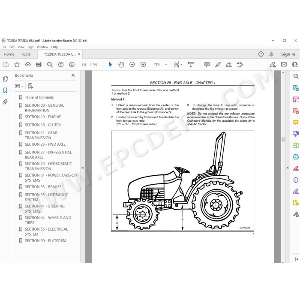Image resolution: width=300 pixels, height=300 pixels.
Task: Expand the right tools pane arrow
Action: pyautogui.click(x=288, y=168)
